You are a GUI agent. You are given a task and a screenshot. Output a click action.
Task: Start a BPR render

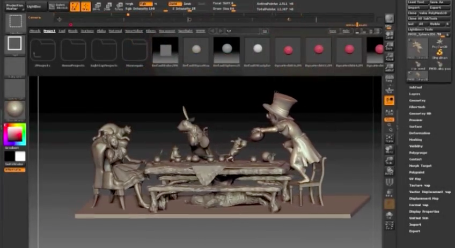point(389,19)
